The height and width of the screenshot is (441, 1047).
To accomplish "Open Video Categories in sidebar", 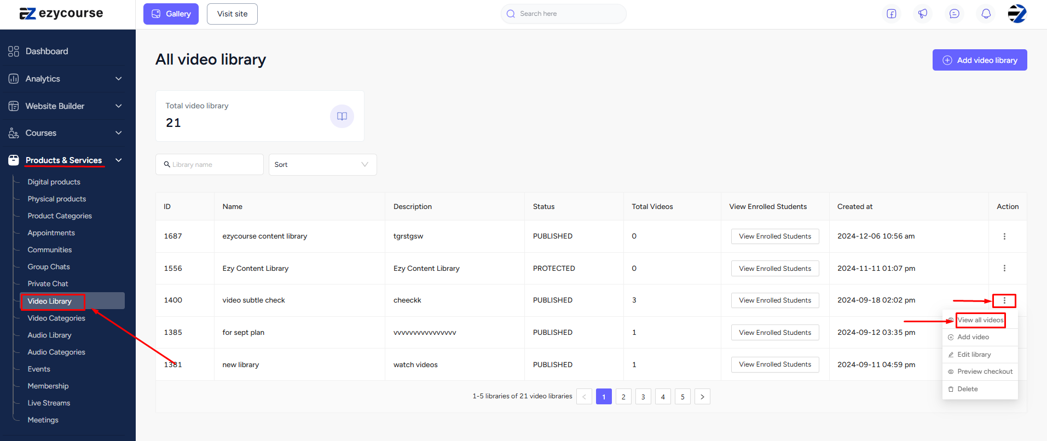I will (x=56, y=318).
